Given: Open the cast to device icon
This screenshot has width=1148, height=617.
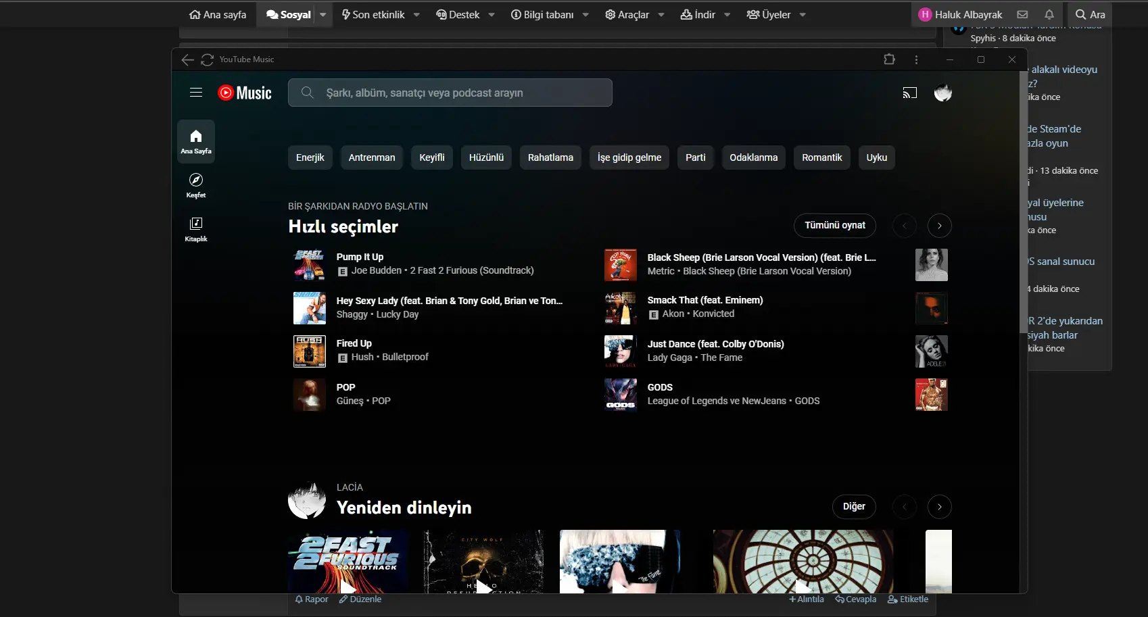Looking at the screenshot, I should 910,93.
